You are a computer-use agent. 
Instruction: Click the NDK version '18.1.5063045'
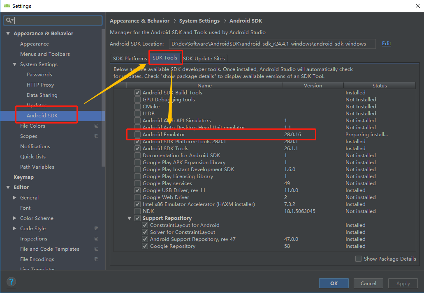click(300, 211)
